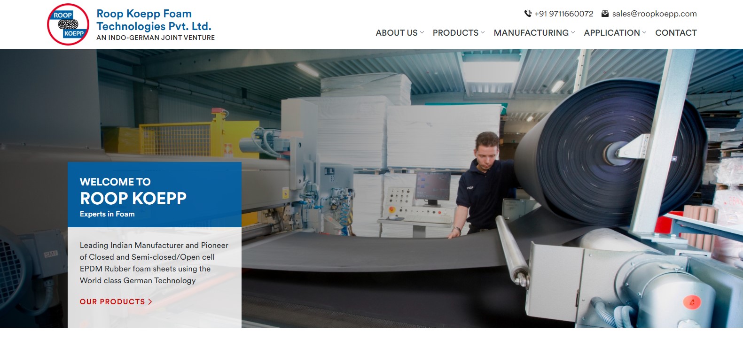Viewport: 743px width, 355px height.
Task: Open the ABOUT US menu item
Action: click(x=396, y=33)
